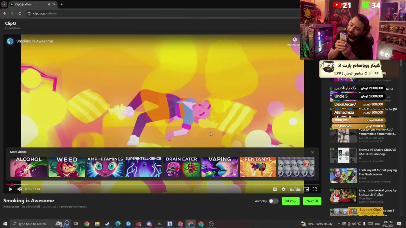Click the awaitTask author link
The width and height of the screenshot is (406, 228).
(x=14, y=28)
